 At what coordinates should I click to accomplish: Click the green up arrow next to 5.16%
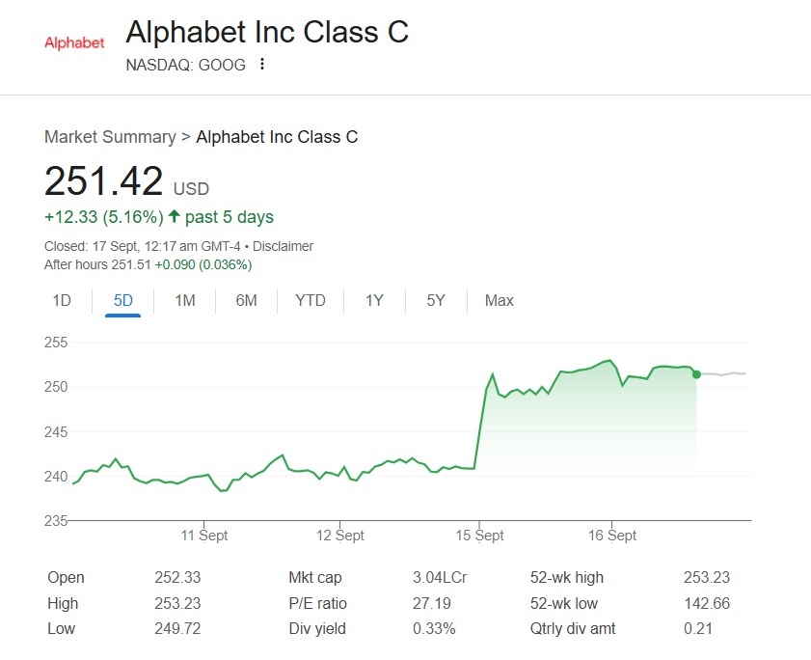175,216
